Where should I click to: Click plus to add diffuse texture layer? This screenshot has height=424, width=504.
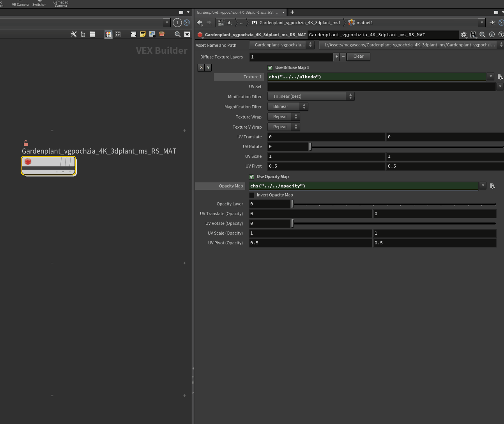pyautogui.click(x=337, y=57)
